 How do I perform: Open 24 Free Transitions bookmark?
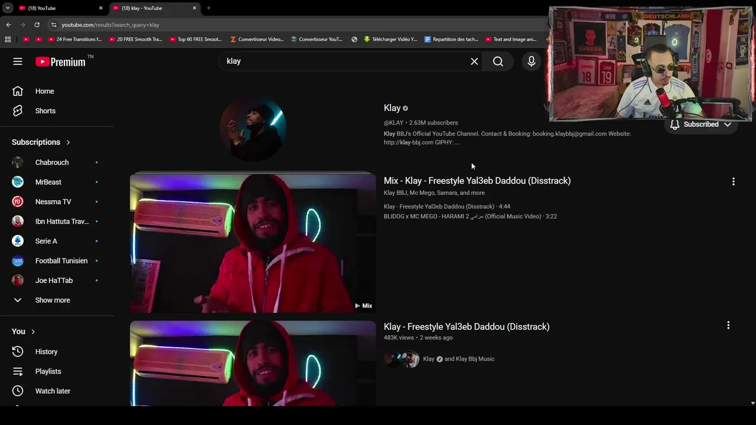75,40
